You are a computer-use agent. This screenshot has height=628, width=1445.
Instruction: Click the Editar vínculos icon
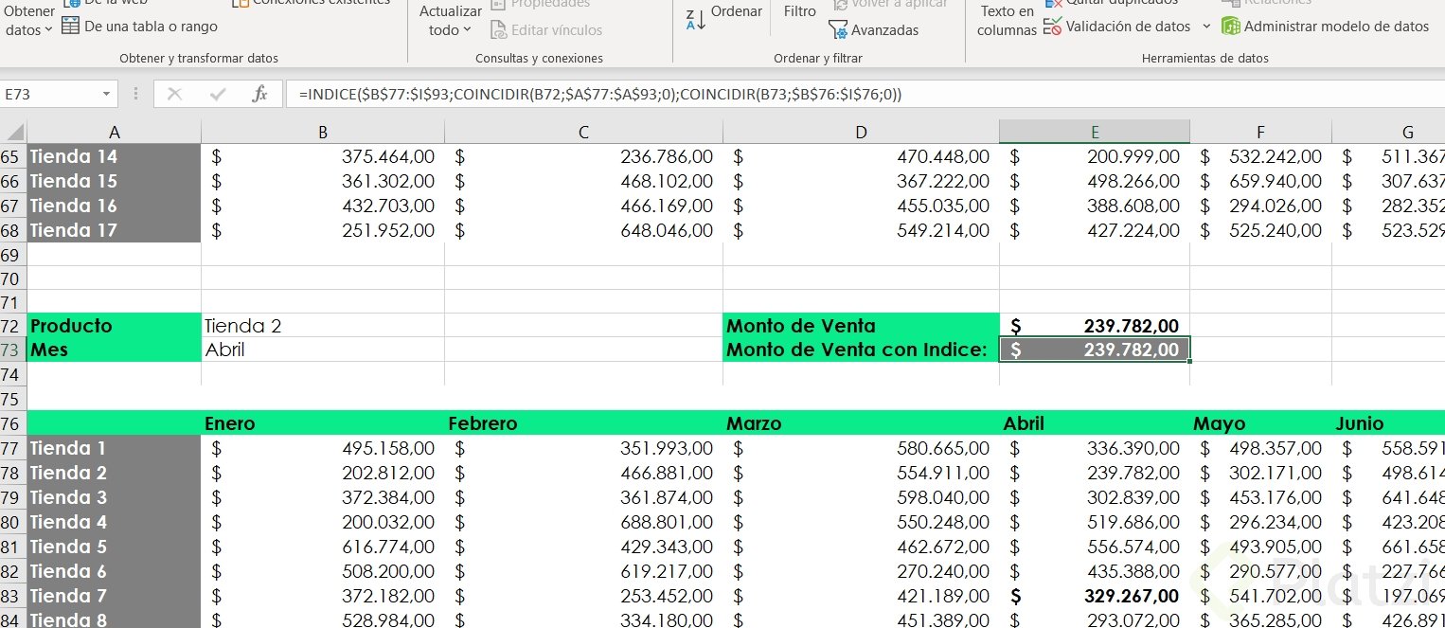point(499,30)
